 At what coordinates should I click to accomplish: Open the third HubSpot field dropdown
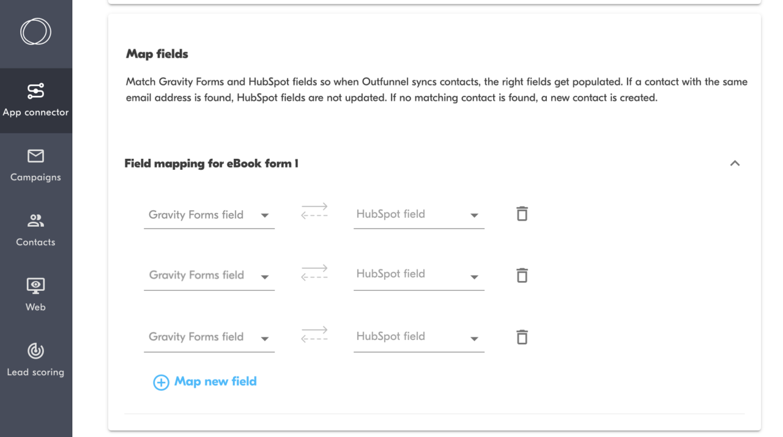pyautogui.click(x=475, y=337)
